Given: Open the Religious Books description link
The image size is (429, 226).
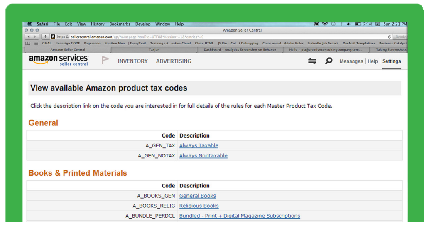Looking at the screenshot, I should [x=199, y=206].
